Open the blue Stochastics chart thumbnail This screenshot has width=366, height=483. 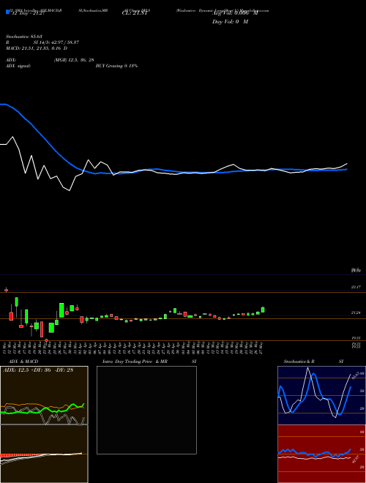click(321, 395)
